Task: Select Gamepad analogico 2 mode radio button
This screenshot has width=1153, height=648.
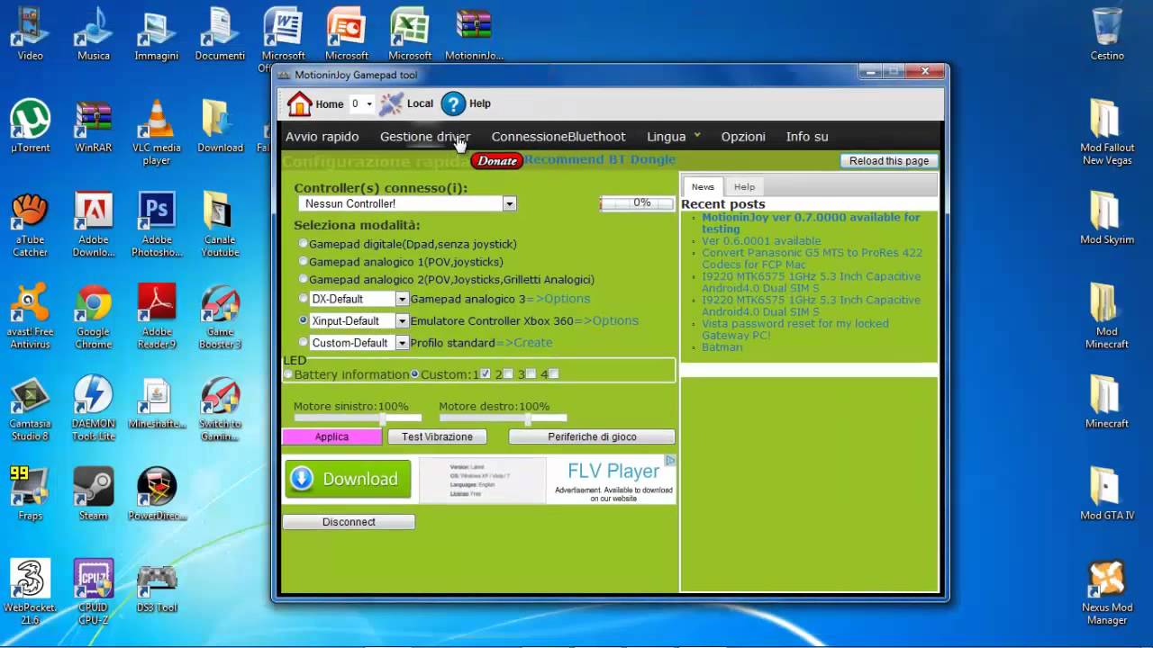Action: pos(304,280)
